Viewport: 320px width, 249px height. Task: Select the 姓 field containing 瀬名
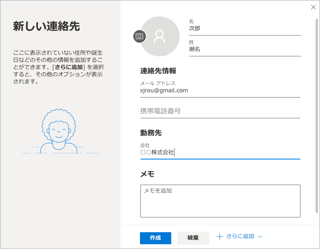point(245,50)
